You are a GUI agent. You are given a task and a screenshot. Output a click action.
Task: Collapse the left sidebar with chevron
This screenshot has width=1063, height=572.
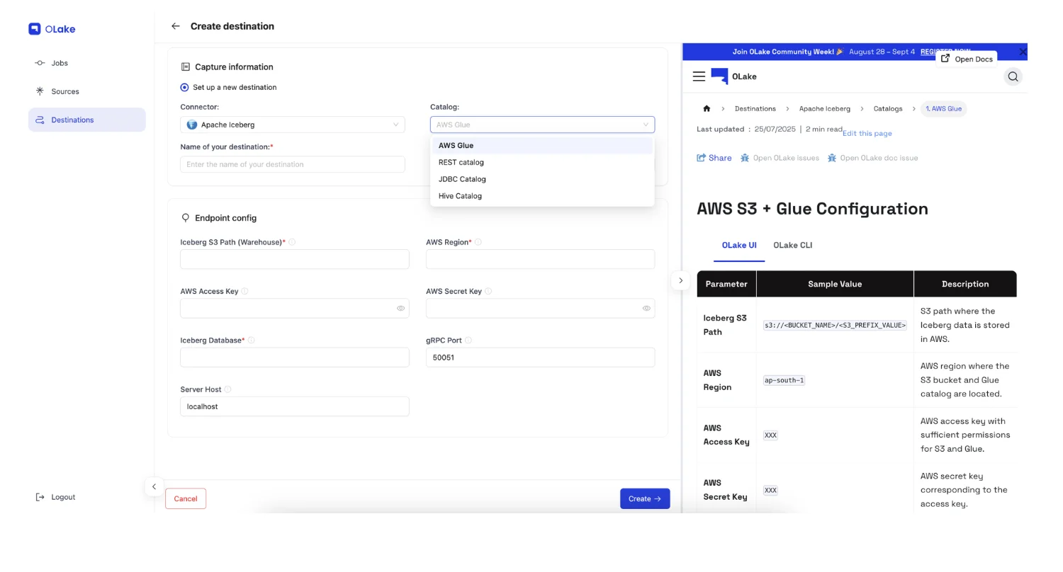(x=154, y=487)
